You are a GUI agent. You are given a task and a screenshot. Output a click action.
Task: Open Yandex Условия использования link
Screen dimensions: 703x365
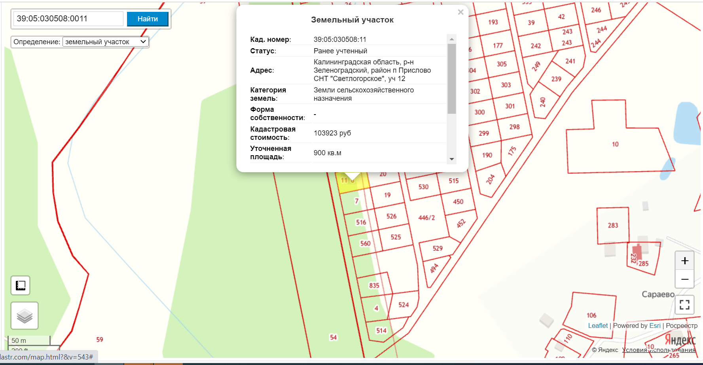pos(658,350)
